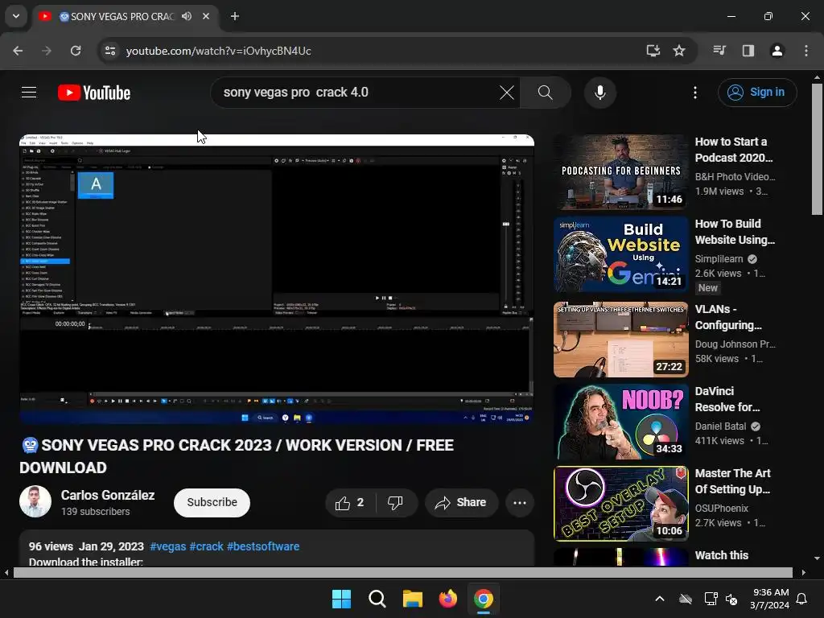Visit the Doug Johnson channel name
824x618 pixels.
(x=735, y=344)
